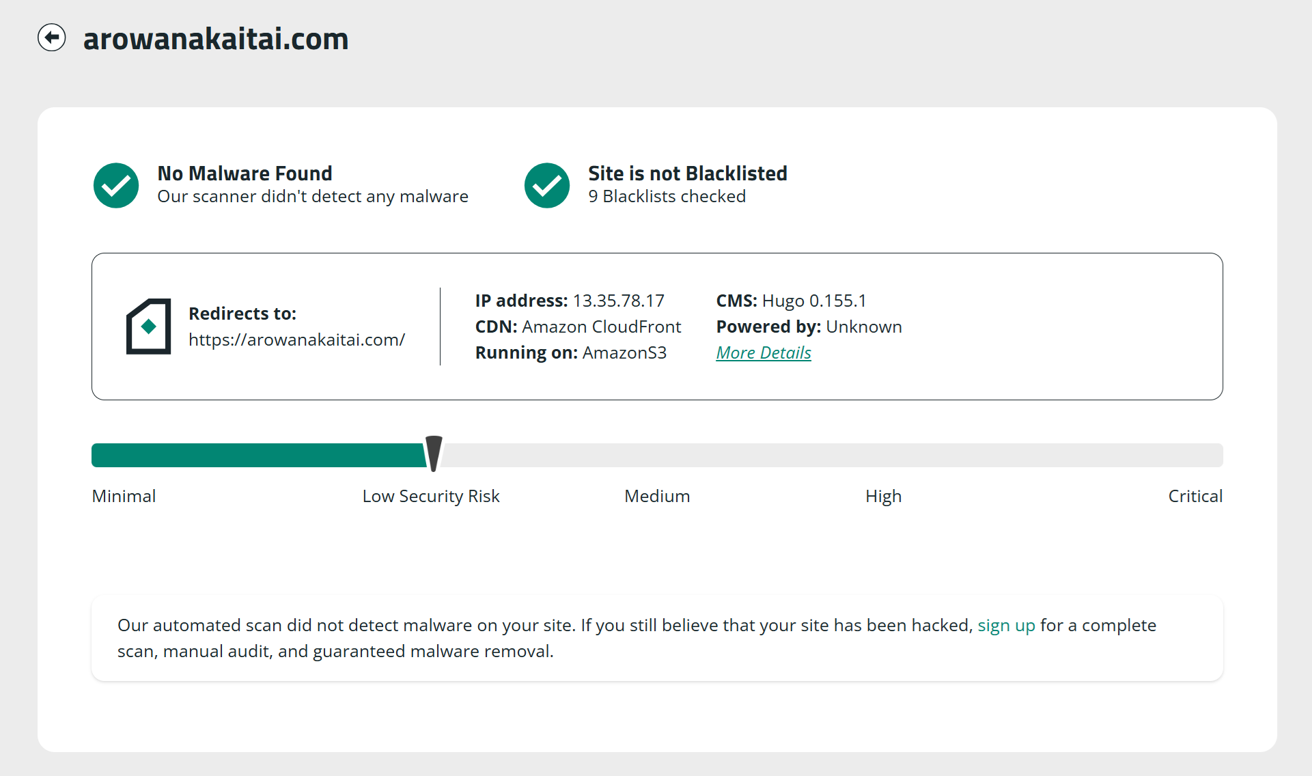Select the IP address 13.35.78.17 text
1312x776 pixels.
[x=618, y=301]
